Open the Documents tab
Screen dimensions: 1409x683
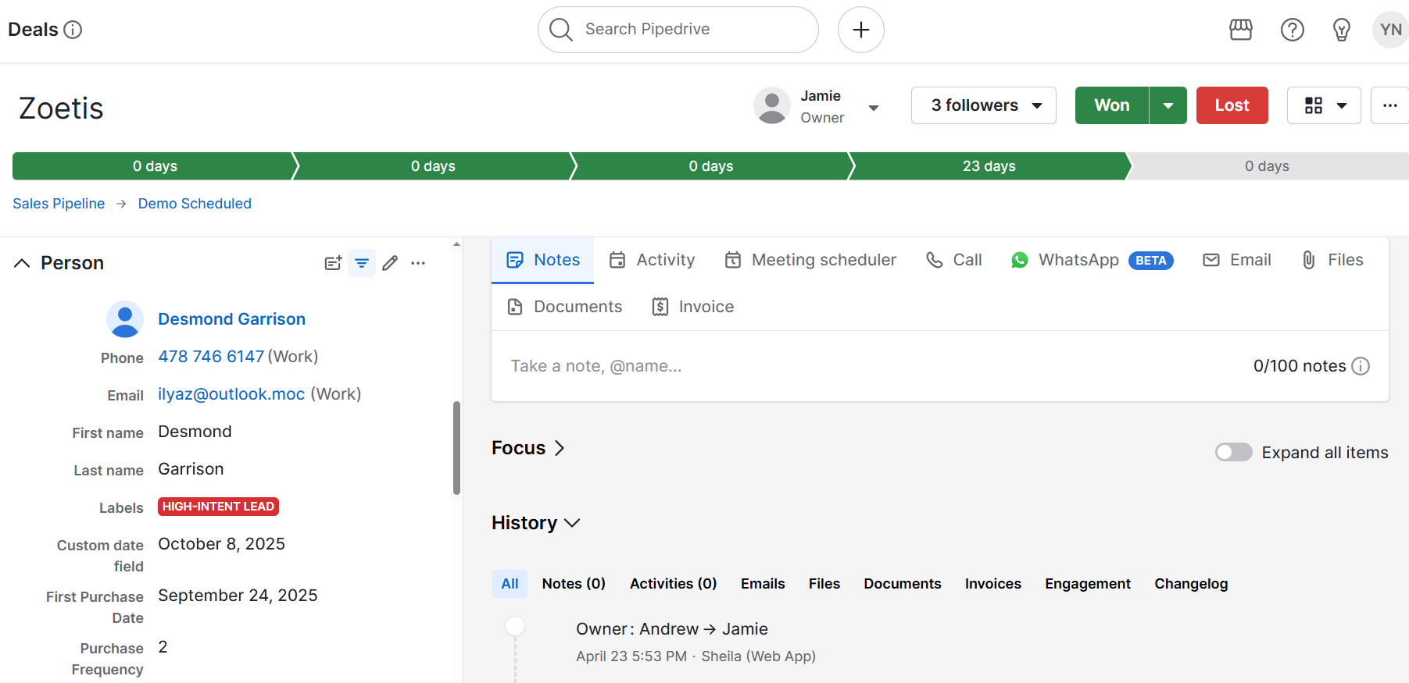point(564,307)
